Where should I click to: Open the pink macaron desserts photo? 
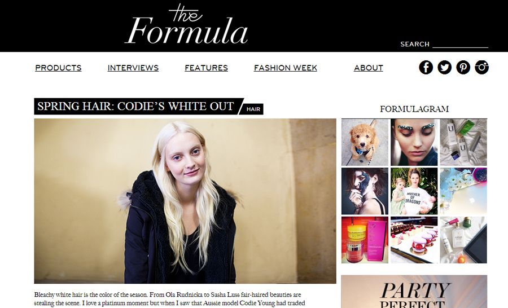(x=414, y=240)
